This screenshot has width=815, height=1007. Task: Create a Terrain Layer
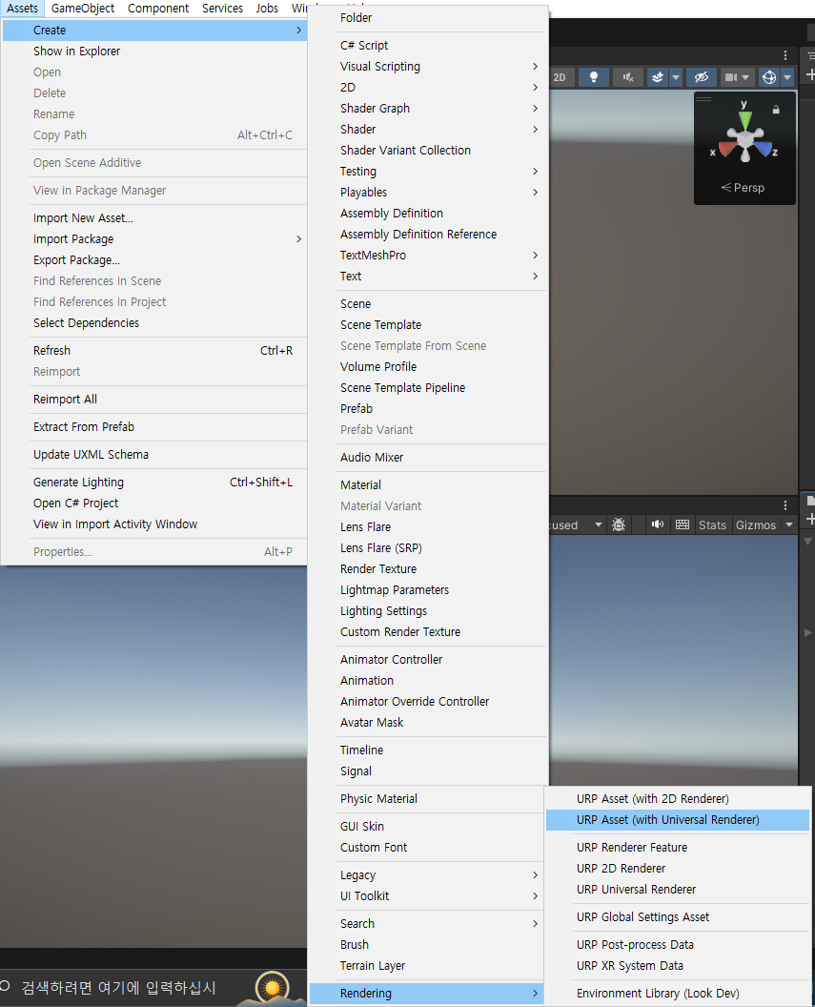428,966
